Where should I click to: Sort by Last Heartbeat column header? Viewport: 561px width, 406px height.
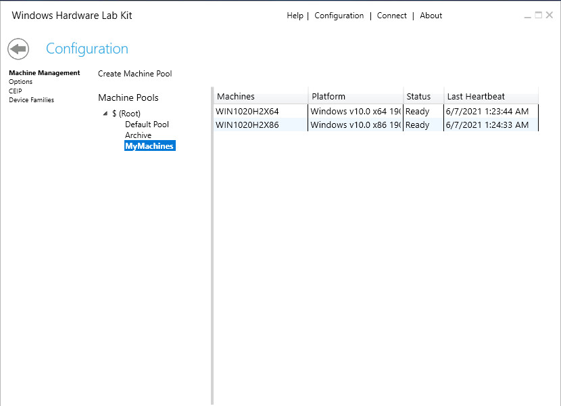(x=491, y=96)
